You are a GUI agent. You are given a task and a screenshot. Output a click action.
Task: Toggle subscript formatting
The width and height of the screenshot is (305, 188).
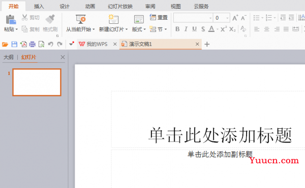pos(232,29)
